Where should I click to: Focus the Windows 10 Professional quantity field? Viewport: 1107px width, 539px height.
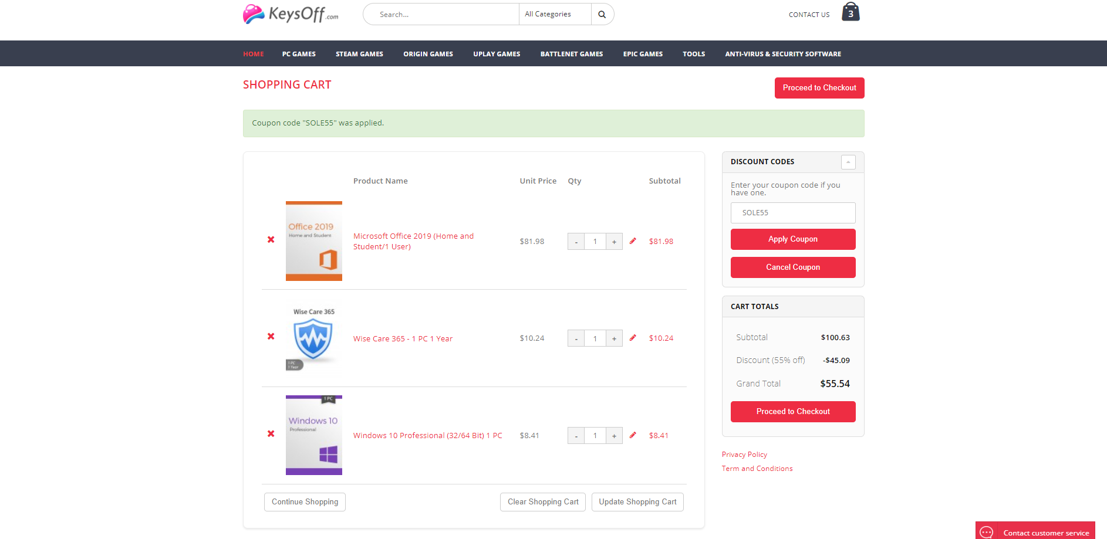coord(595,436)
